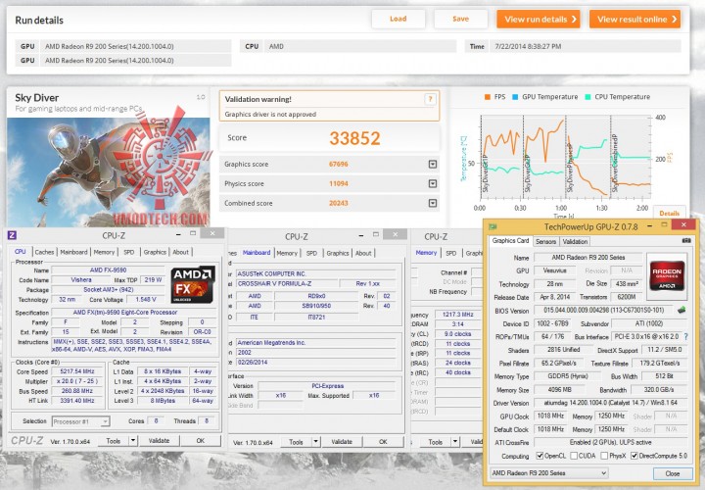This screenshot has width=705, height=490.
Task: Click OK in first CPU-Z window
Action: [201, 441]
